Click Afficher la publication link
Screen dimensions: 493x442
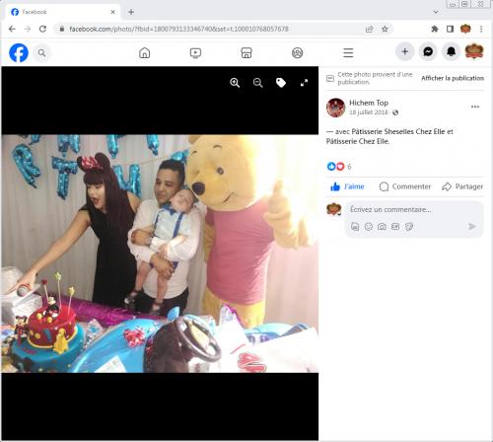(453, 78)
